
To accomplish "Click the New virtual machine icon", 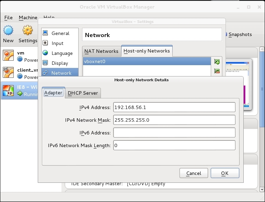I will point(8,30).
